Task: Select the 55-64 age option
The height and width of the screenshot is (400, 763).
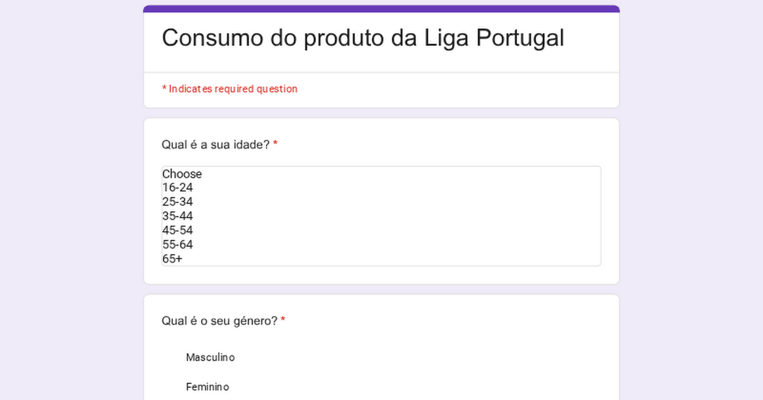Action: (x=177, y=245)
